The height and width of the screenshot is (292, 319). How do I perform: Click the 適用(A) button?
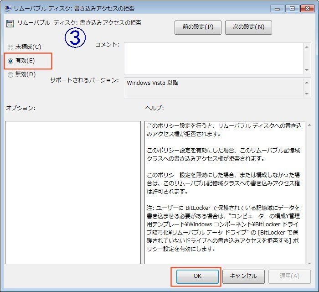point(289,276)
